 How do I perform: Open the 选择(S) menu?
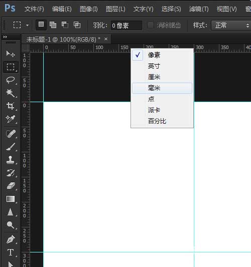(x=171, y=9)
